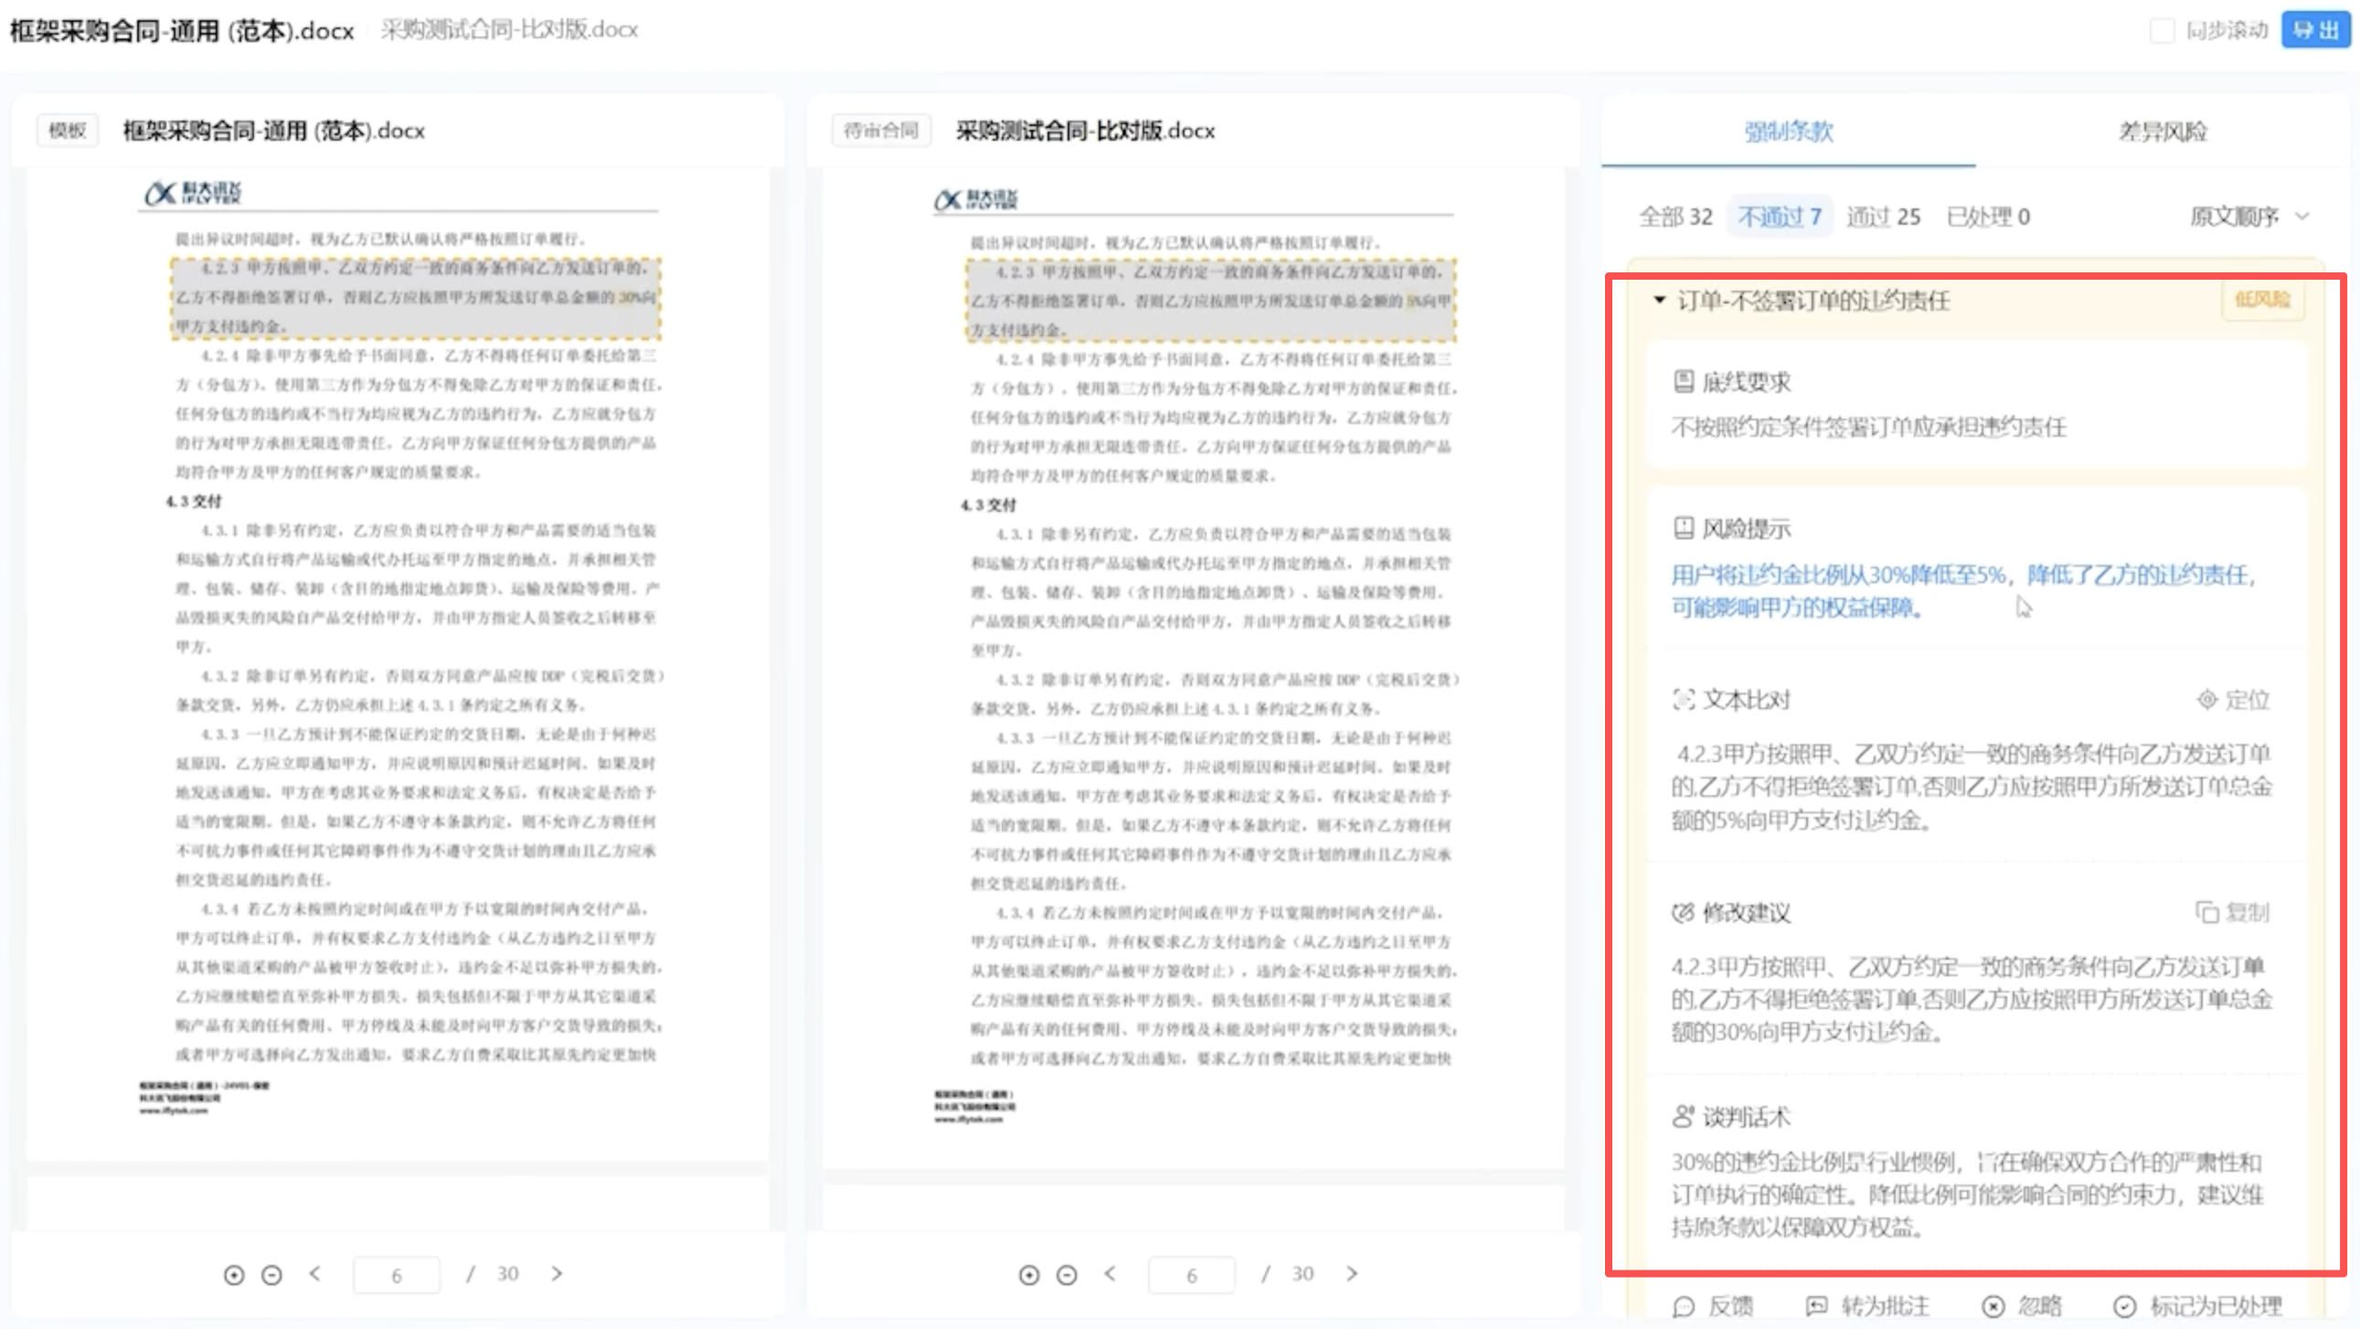The image size is (2360, 1329).
Task: Click the 已处理 0 filter button
Action: pyautogui.click(x=1988, y=216)
